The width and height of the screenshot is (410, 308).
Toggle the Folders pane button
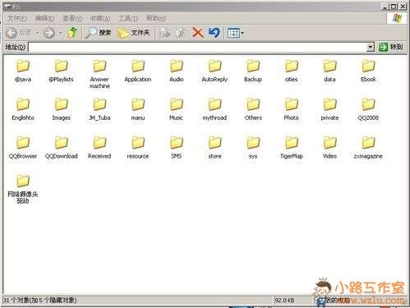pos(134,33)
